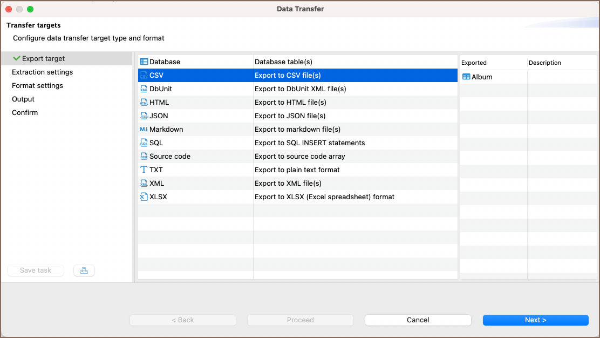This screenshot has width=600, height=338.
Task: Click the Album entry in Exported list
Action: pos(482,77)
